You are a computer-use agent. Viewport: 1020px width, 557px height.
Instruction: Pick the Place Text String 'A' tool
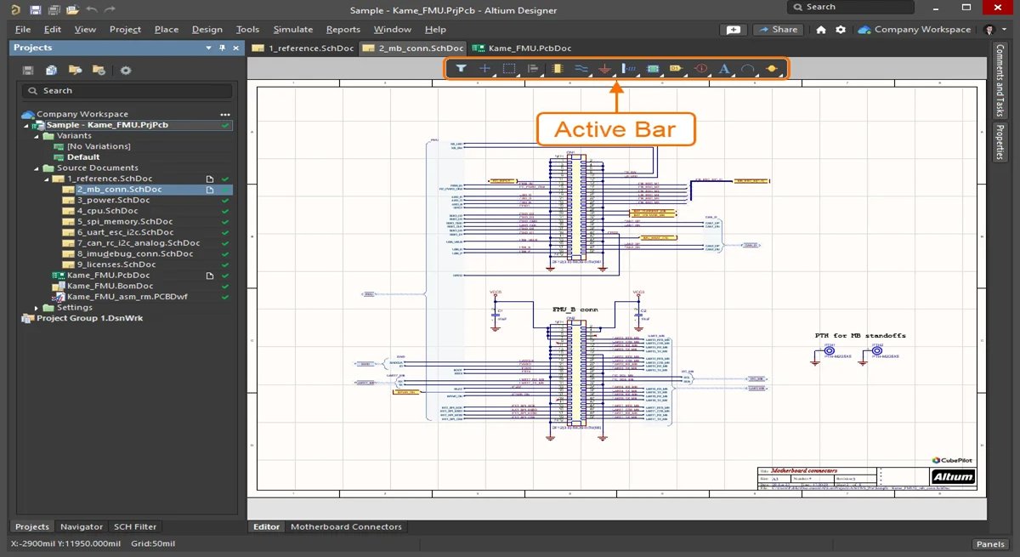point(724,68)
